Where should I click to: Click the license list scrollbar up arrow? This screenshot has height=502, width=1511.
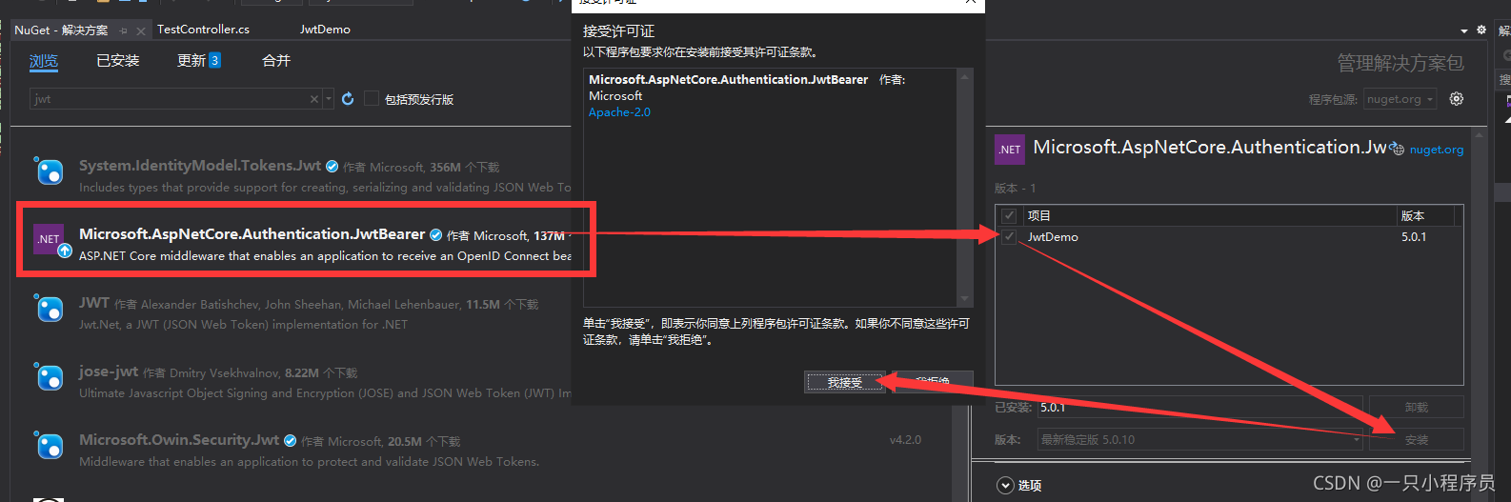point(964,76)
